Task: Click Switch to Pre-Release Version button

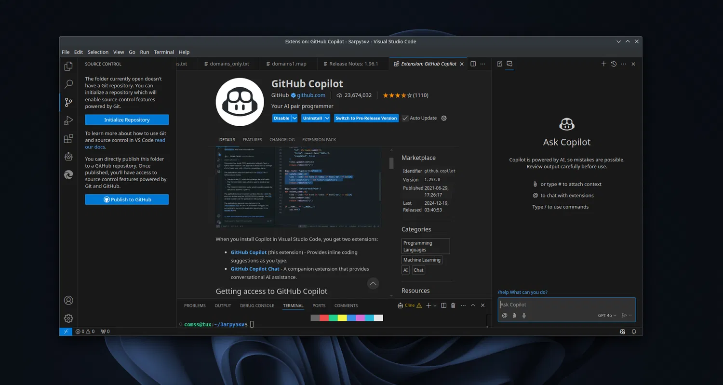Action: (x=366, y=118)
